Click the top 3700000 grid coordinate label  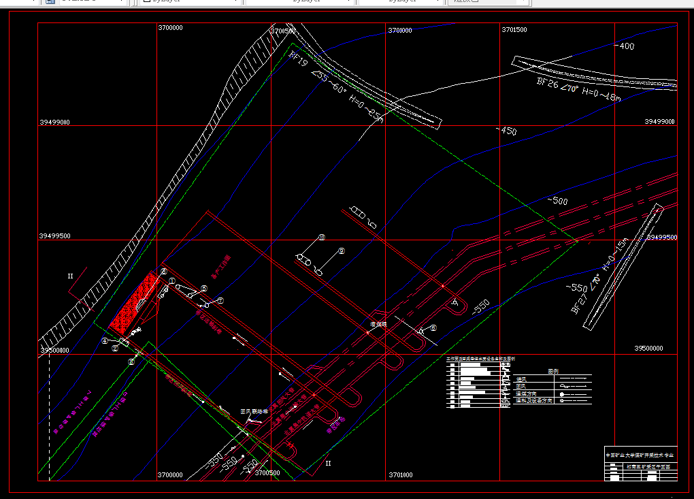[170, 27]
